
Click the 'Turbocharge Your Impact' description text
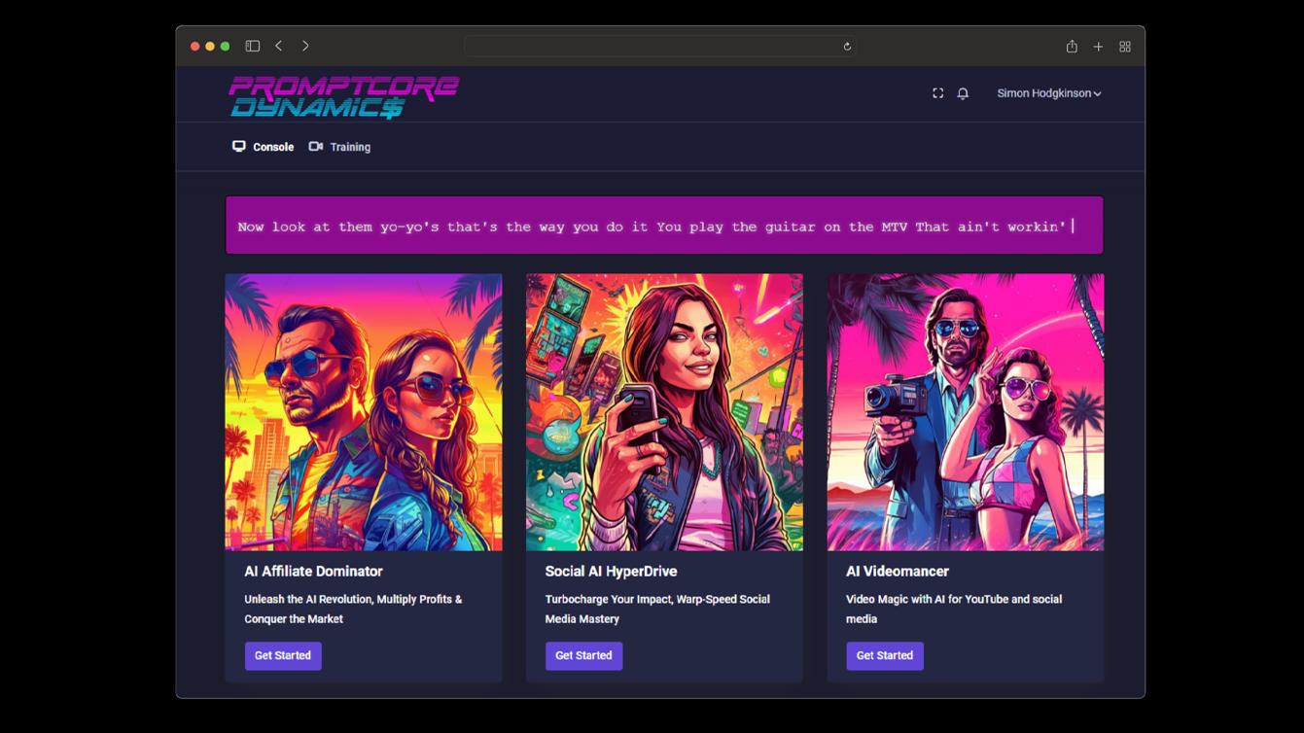click(657, 609)
